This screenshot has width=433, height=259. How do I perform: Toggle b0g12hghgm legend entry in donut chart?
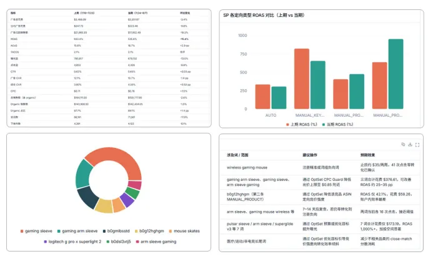[x=149, y=231]
